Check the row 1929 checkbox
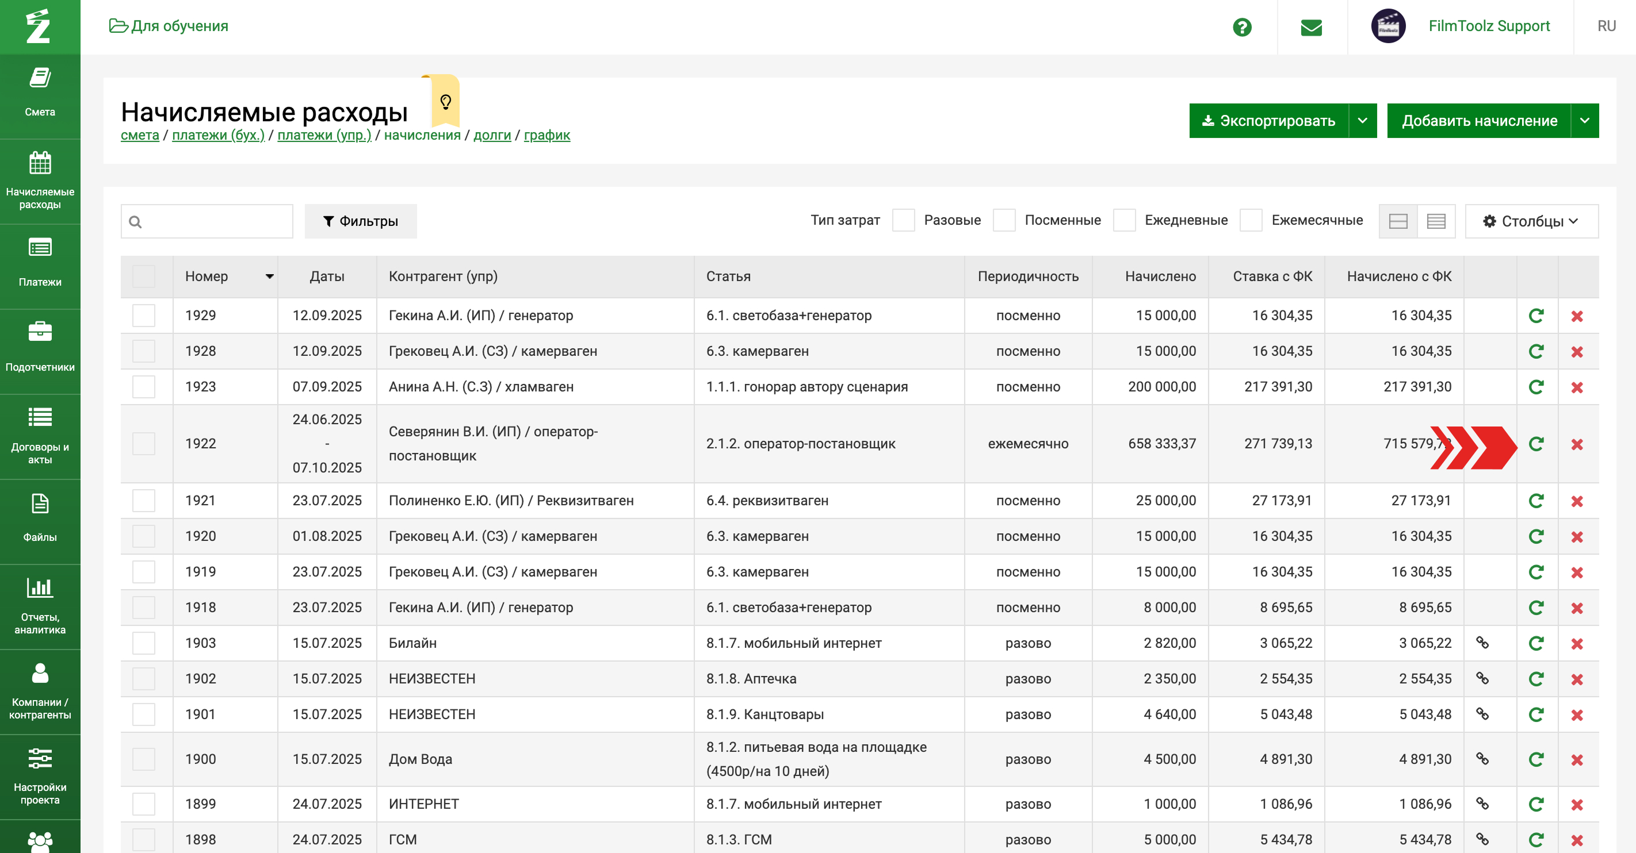Viewport: 1636px width, 853px height. point(144,316)
